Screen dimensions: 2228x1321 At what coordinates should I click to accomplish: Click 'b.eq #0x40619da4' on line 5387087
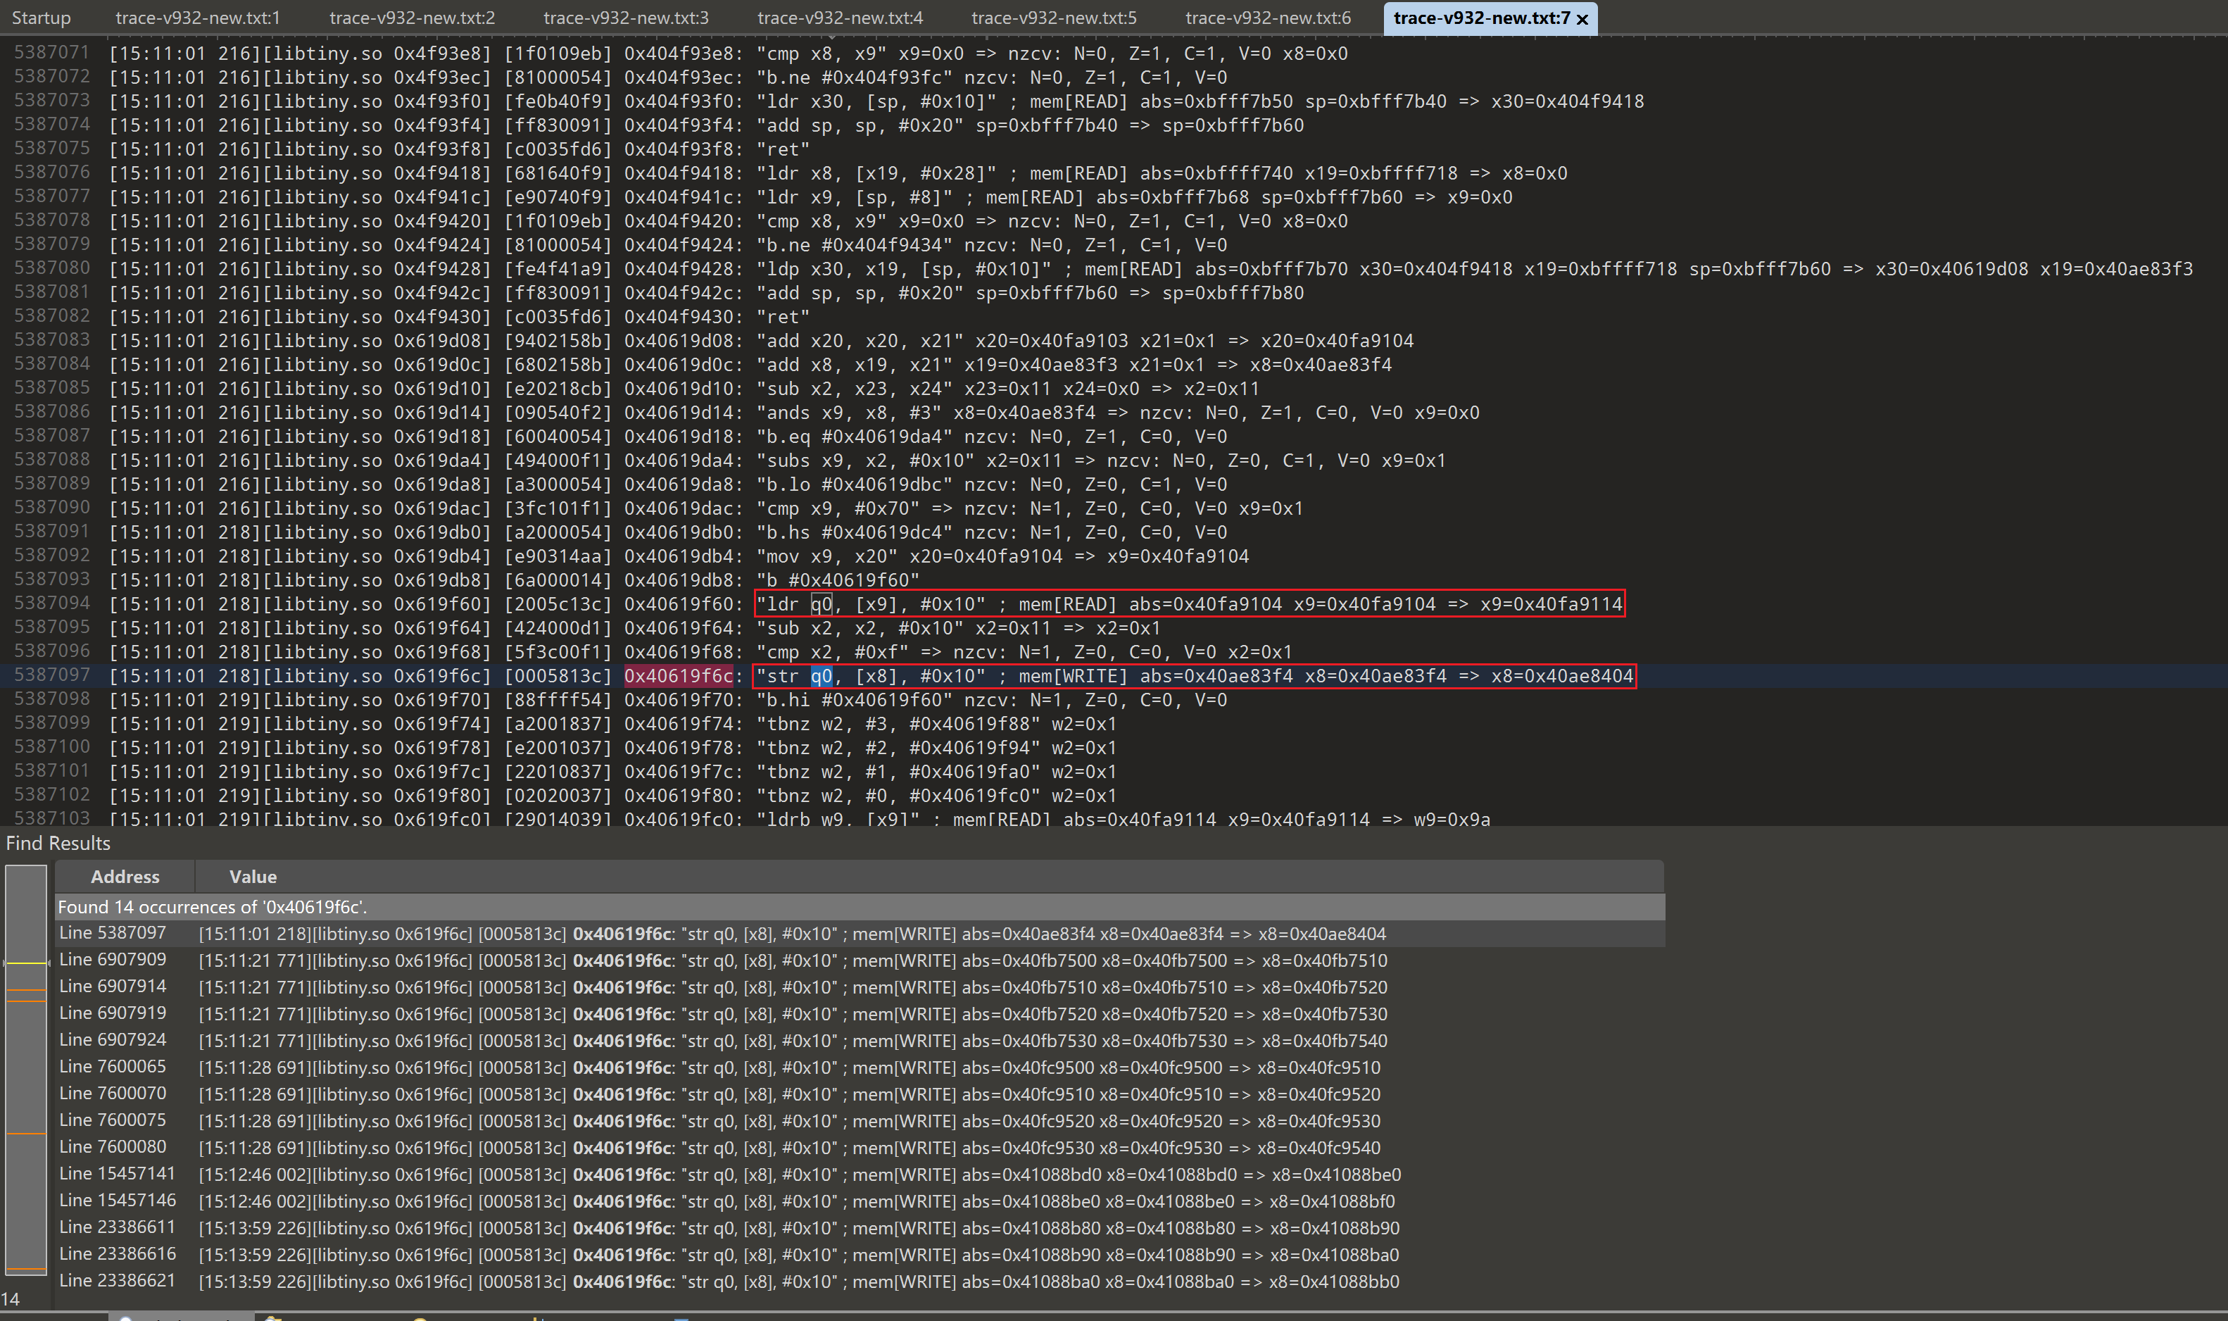(854, 436)
